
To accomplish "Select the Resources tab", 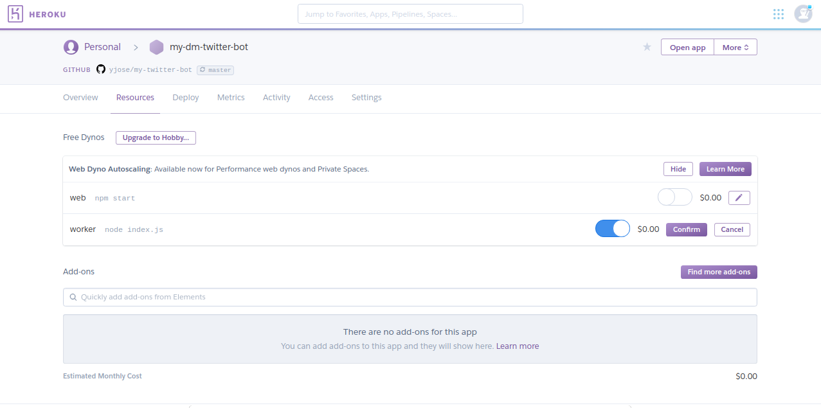I will pos(135,98).
